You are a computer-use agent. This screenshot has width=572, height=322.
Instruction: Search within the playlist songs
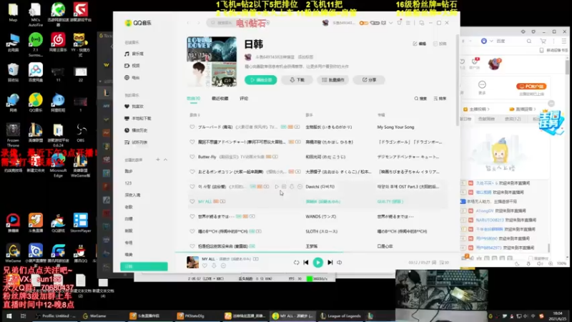[420, 99]
